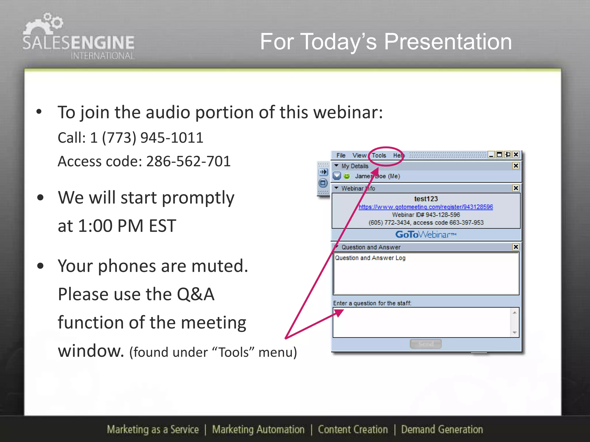Click the green smiley status icon
Image resolution: width=590 pixels, height=442 pixels.
click(347, 176)
